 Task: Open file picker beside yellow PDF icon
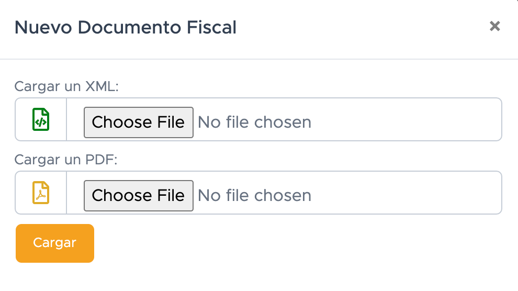(139, 196)
